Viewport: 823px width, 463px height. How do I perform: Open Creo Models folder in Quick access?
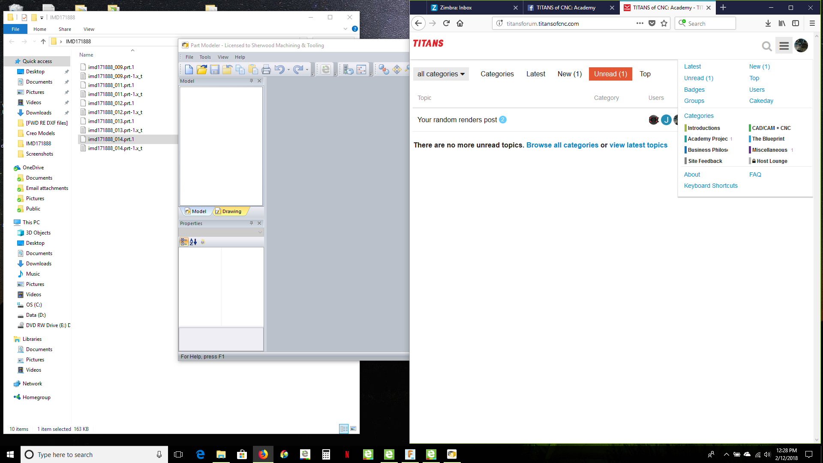[x=40, y=133]
